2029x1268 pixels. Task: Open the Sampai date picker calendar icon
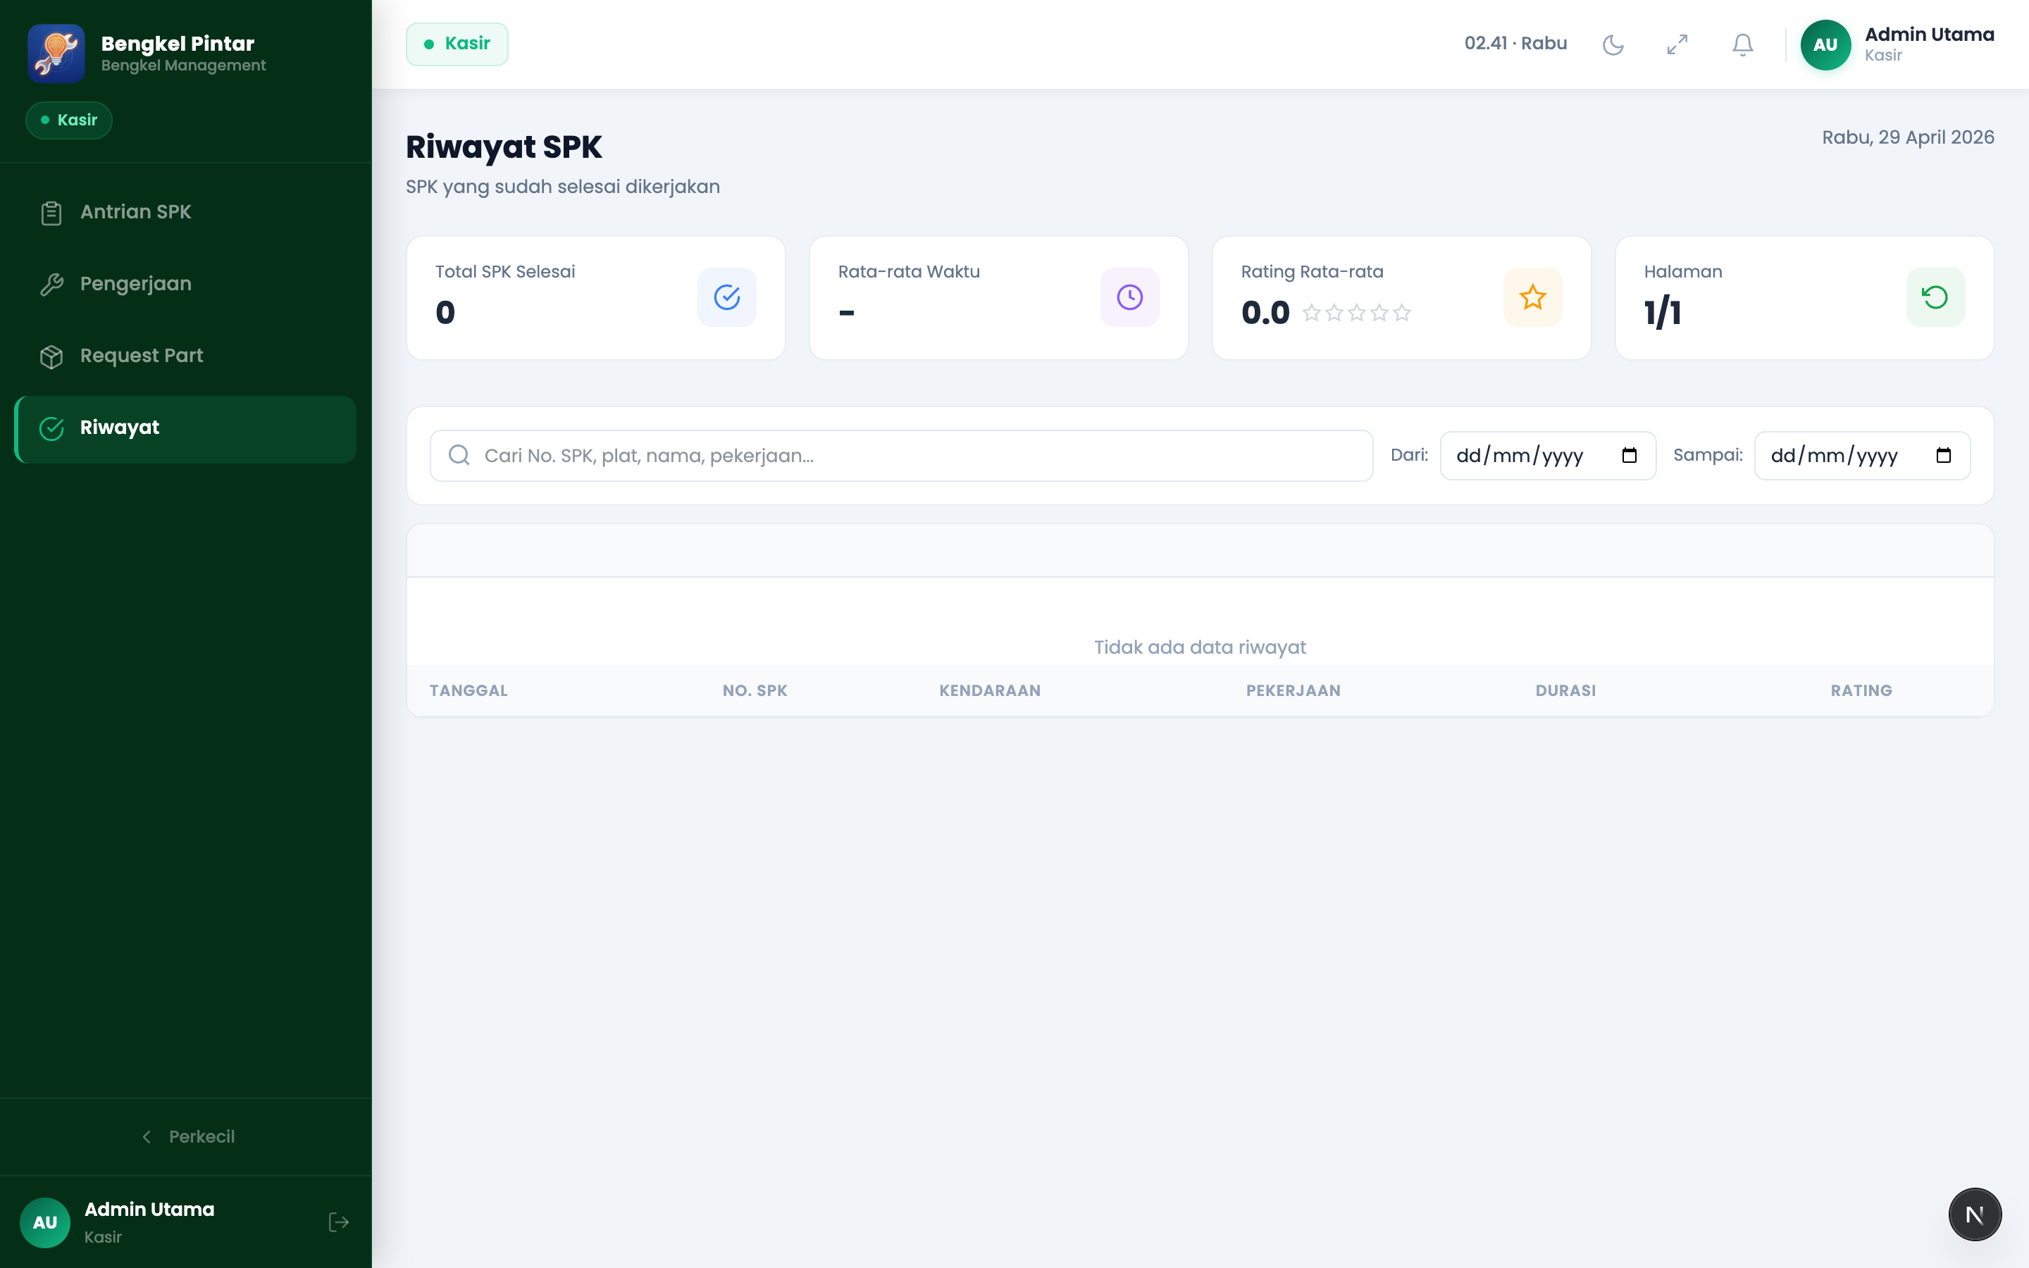pos(1944,455)
